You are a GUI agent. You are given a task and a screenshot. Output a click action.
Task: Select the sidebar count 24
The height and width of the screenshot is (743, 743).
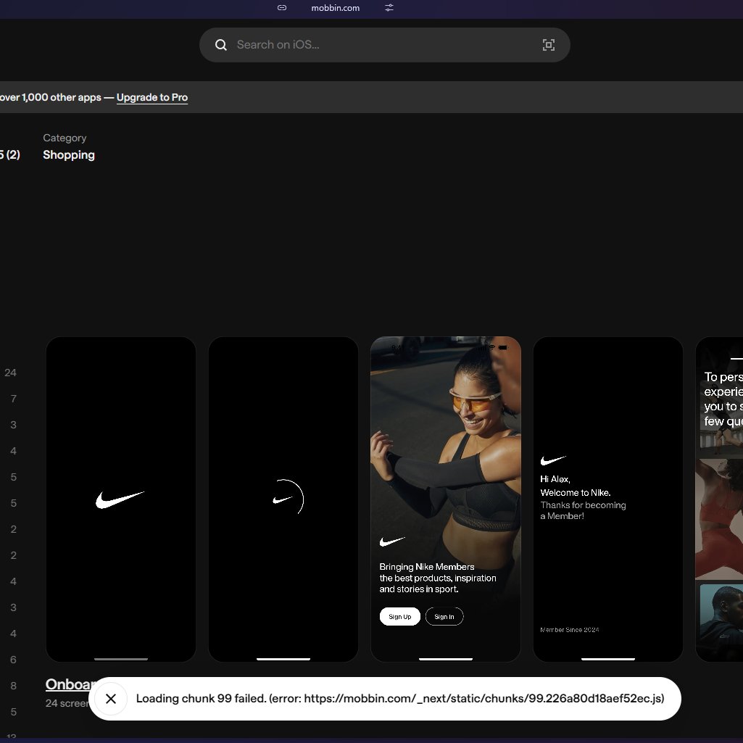pos(10,373)
